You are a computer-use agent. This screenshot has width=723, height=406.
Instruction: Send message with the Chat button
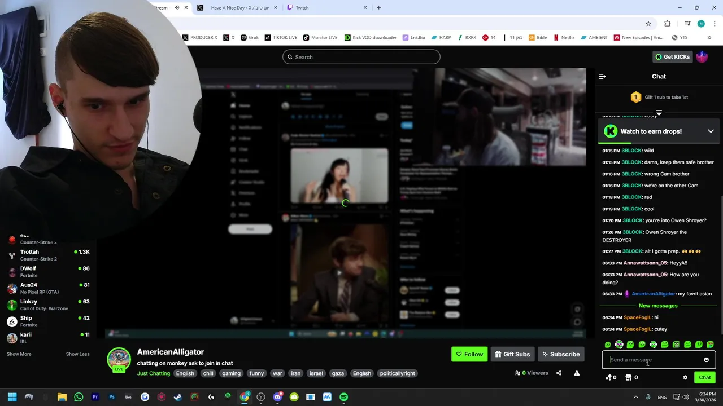coord(705,377)
